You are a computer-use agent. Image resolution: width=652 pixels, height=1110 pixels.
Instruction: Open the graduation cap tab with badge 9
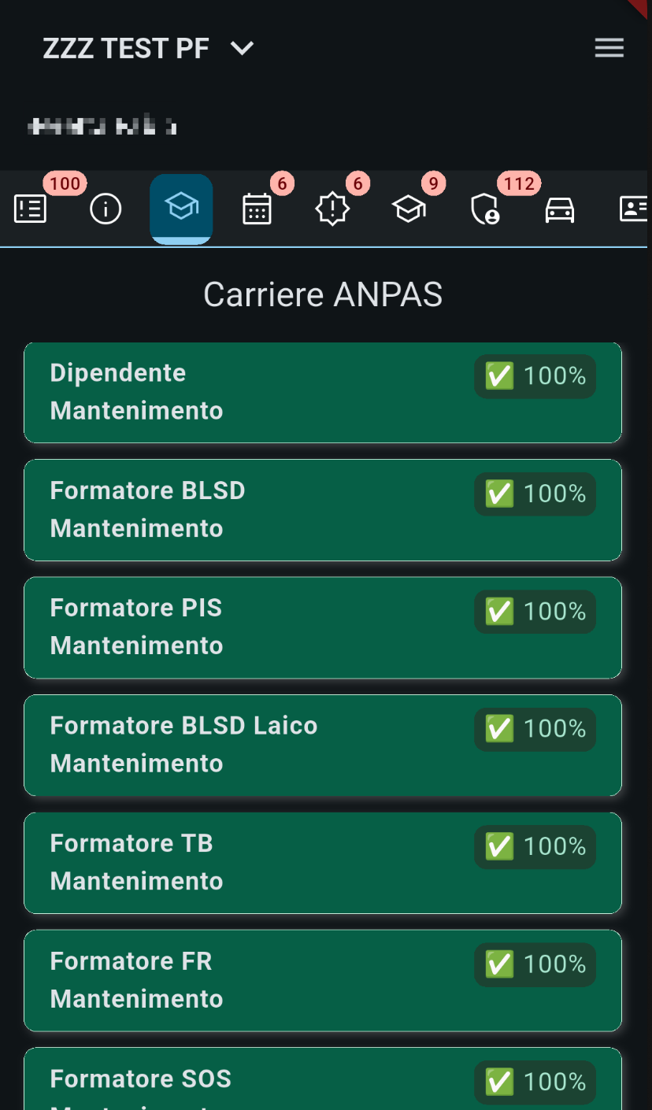pyautogui.click(x=409, y=209)
